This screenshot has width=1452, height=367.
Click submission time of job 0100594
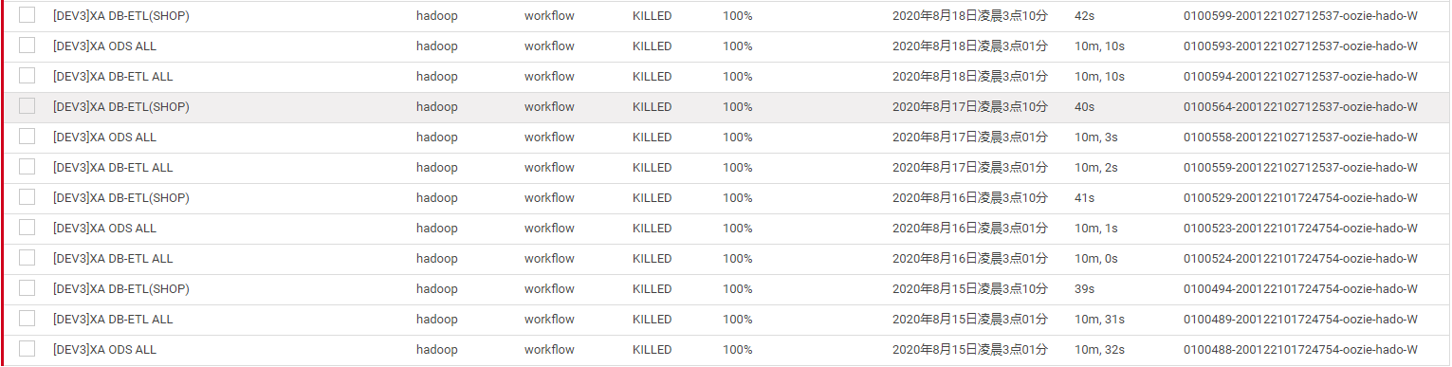970,77
